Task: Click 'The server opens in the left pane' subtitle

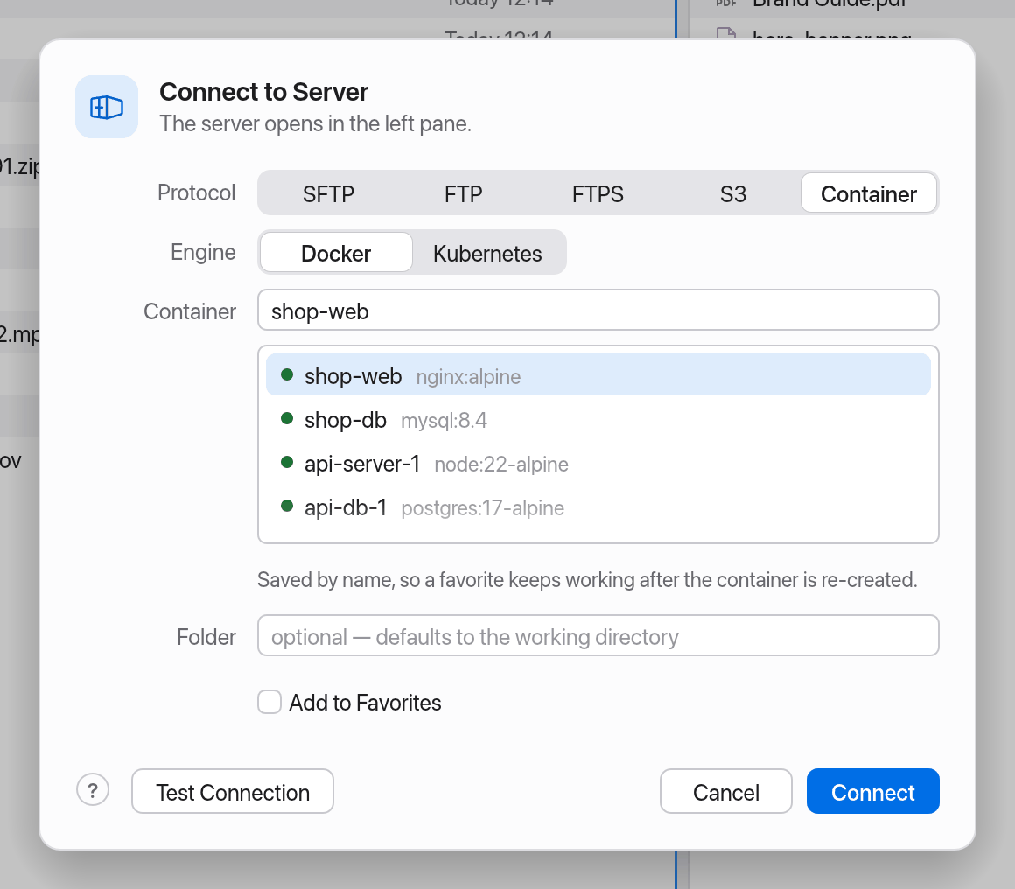Action: (315, 123)
